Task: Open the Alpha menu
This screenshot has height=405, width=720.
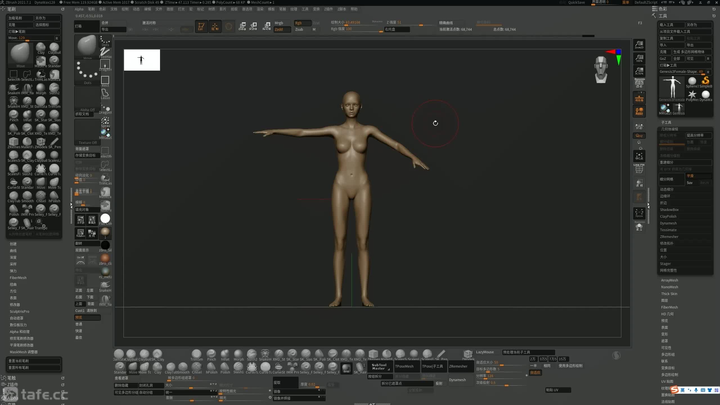Action: pos(79,9)
